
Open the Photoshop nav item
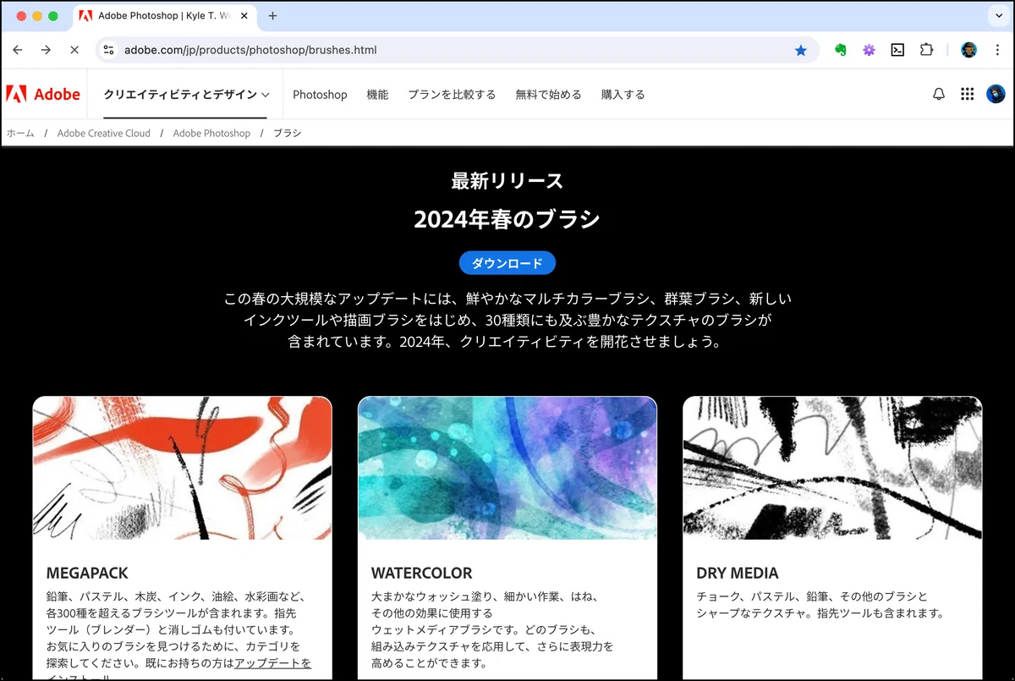coord(320,95)
